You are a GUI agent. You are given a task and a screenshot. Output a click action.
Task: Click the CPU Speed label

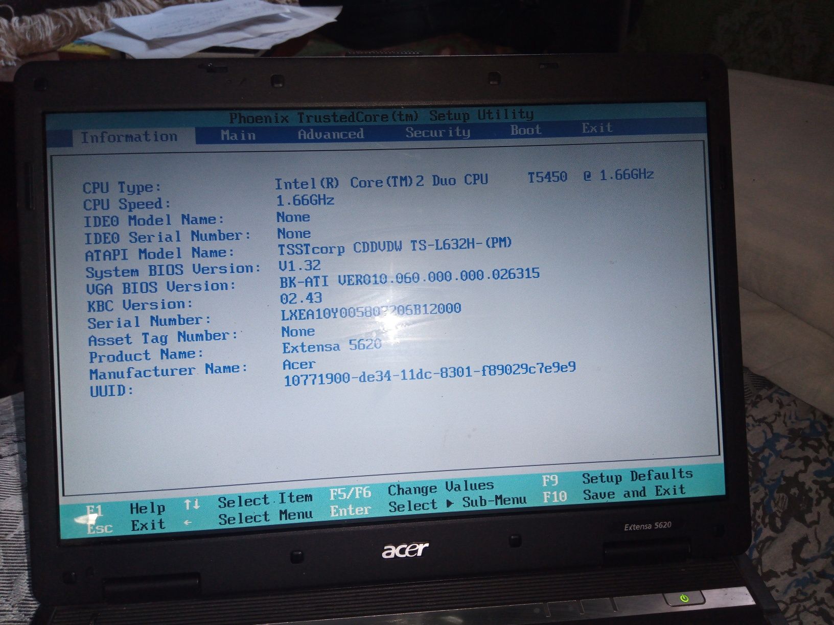coord(127,204)
